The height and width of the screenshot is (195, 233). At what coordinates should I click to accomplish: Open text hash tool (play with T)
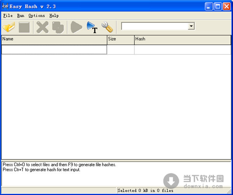pyautogui.click(x=92, y=27)
